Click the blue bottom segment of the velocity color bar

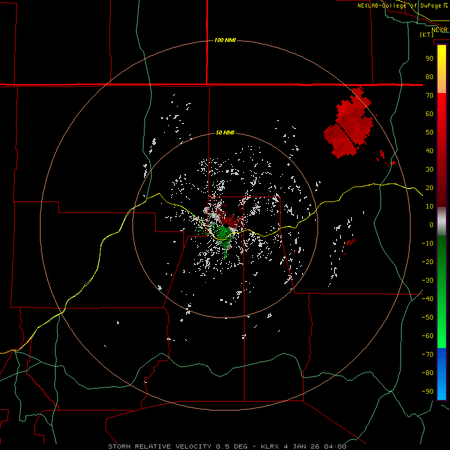(x=441, y=374)
